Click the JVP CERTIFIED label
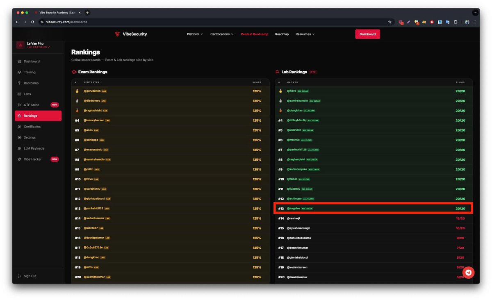Image resolution: width=492 pixels, height=300 pixels. [39, 47]
